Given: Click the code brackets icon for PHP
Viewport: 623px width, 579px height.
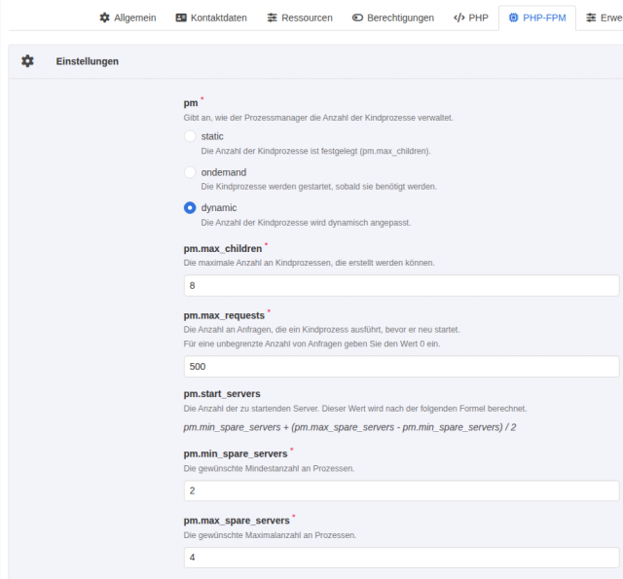Looking at the screenshot, I should [x=458, y=18].
